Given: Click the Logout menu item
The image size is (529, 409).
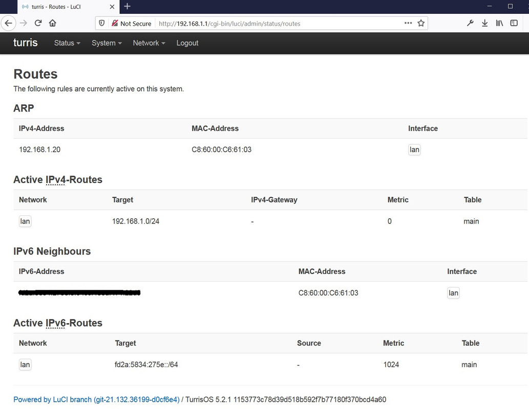Looking at the screenshot, I should 187,43.
